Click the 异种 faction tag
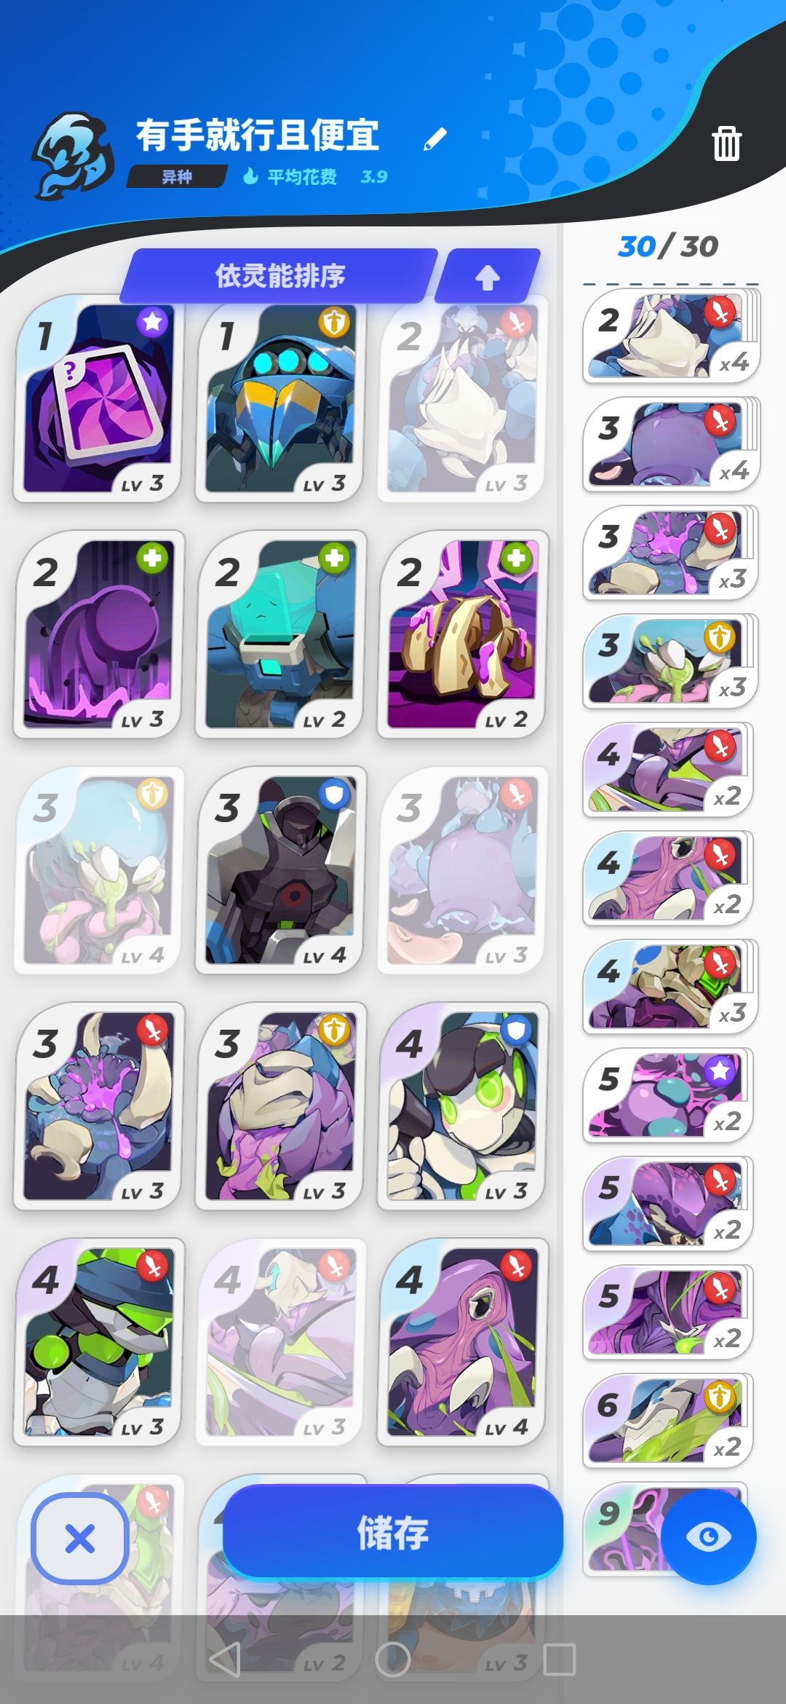786x1704 pixels. [177, 177]
